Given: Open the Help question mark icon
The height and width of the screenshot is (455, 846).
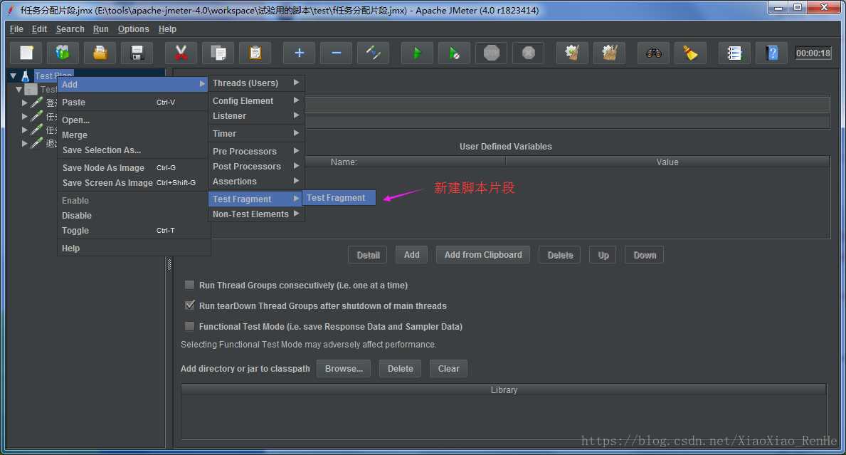Looking at the screenshot, I should pyautogui.click(x=771, y=53).
